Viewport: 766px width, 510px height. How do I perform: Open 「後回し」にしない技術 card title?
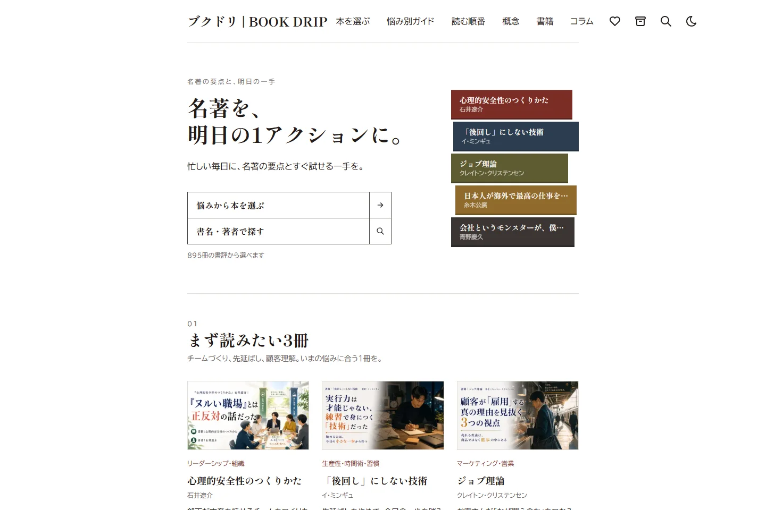[374, 481]
